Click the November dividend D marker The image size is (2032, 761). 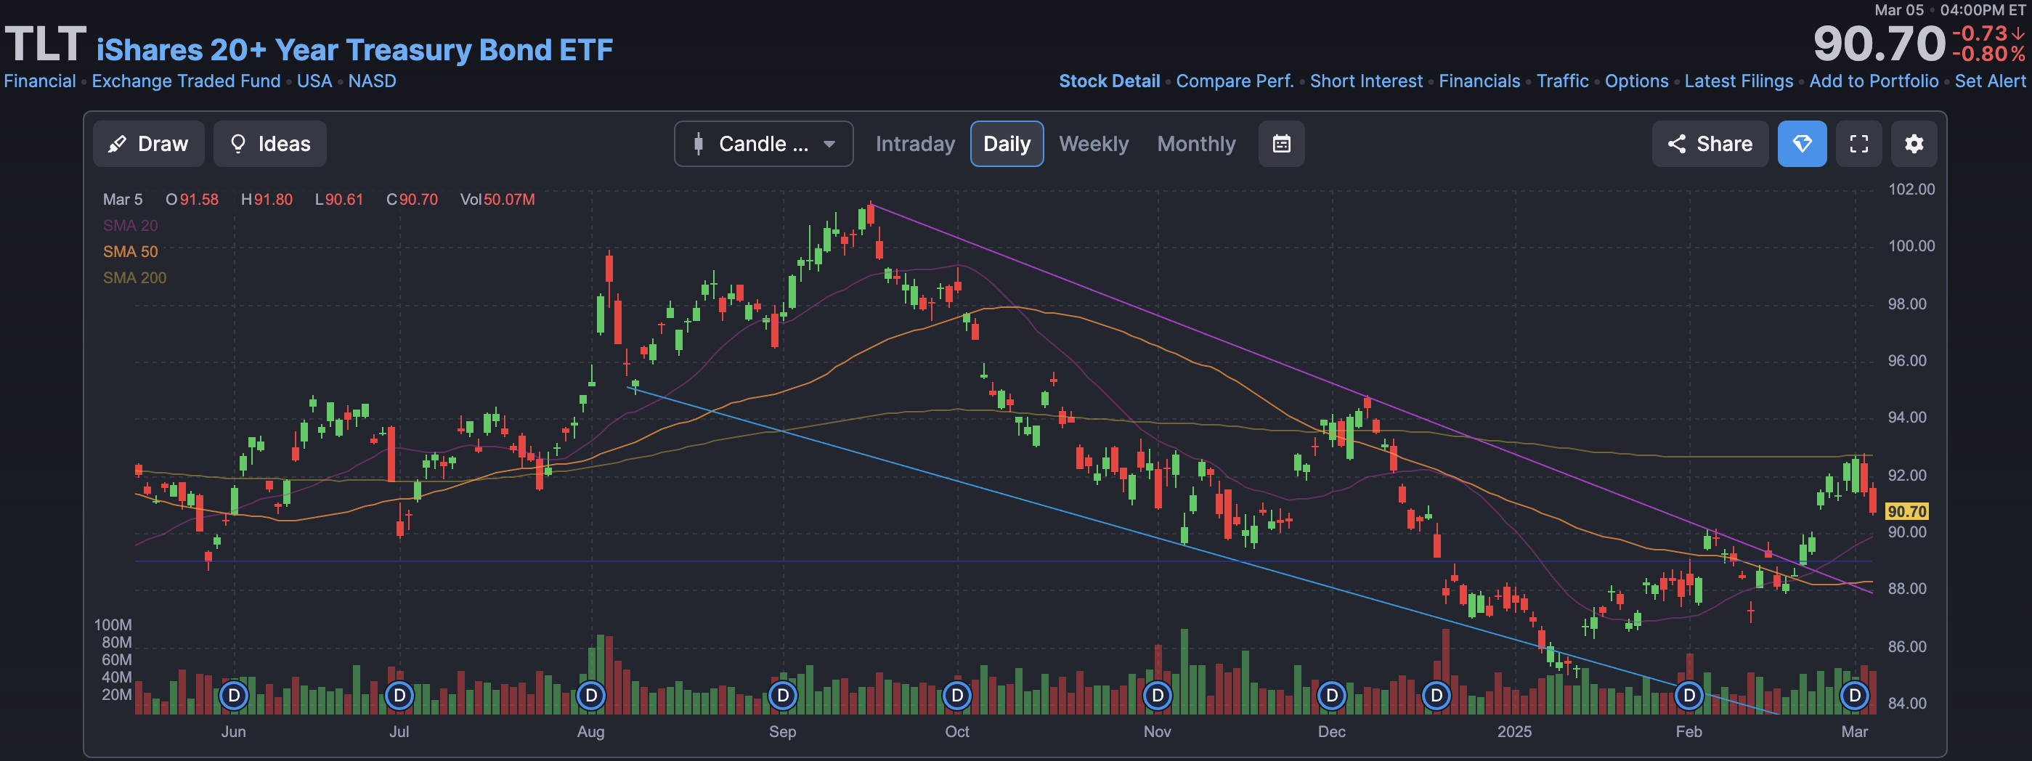pyautogui.click(x=1157, y=696)
